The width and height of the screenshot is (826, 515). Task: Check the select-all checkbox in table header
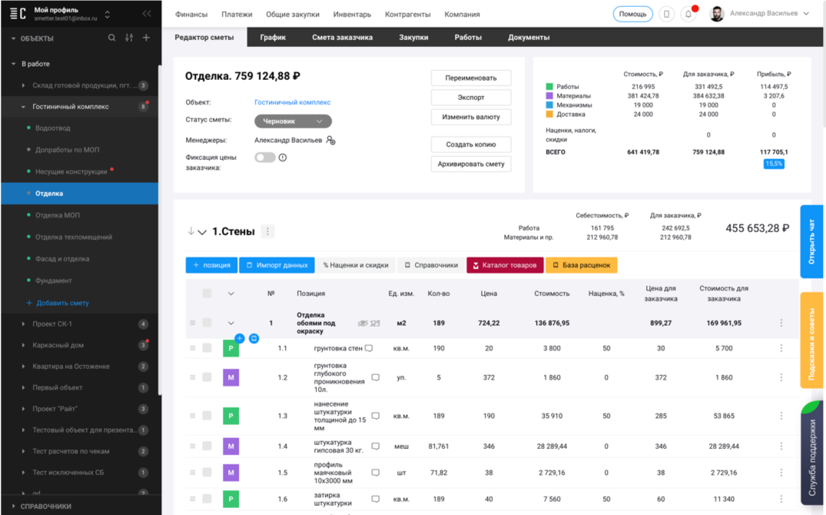coord(207,294)
